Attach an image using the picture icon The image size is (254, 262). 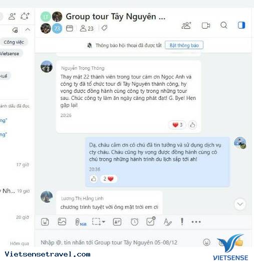[x=62, y=222]
